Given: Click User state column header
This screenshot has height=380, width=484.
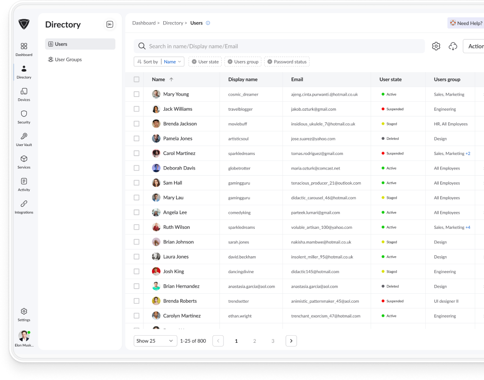Looking at the screenshot, I should [x=390, y=79].
